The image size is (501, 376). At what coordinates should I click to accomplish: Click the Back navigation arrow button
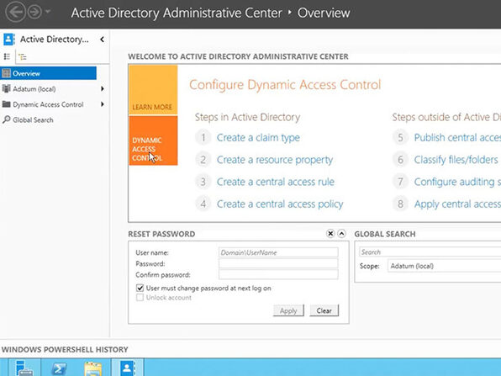coord(15,12)
